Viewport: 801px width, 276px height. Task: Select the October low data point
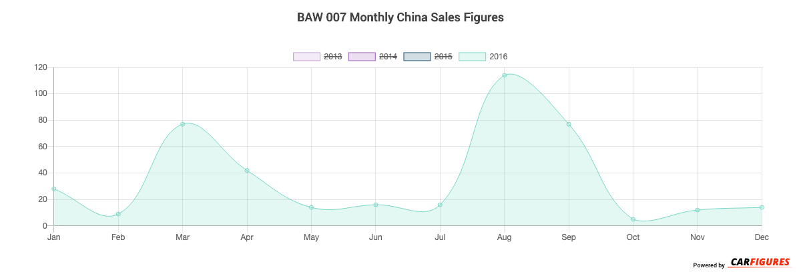[x=633, y=219]
